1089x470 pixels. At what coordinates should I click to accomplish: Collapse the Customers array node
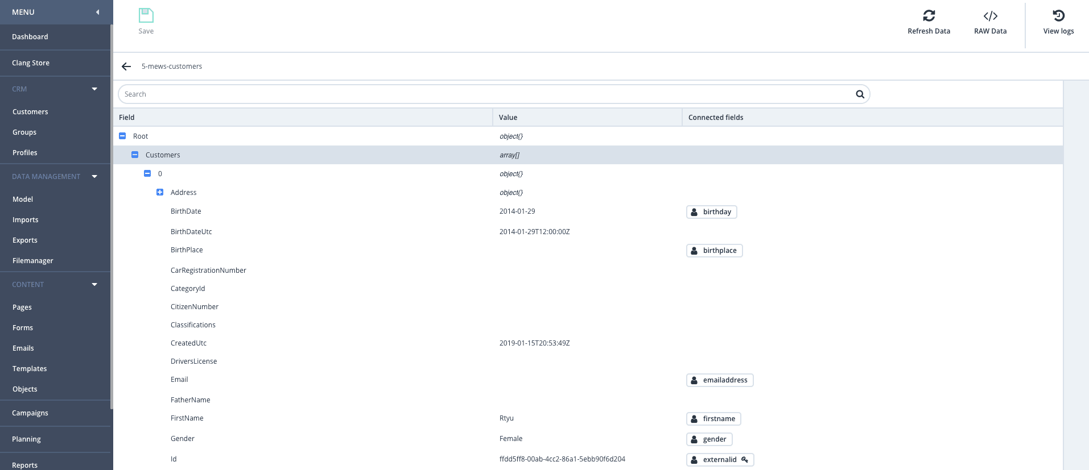(135, 155)
